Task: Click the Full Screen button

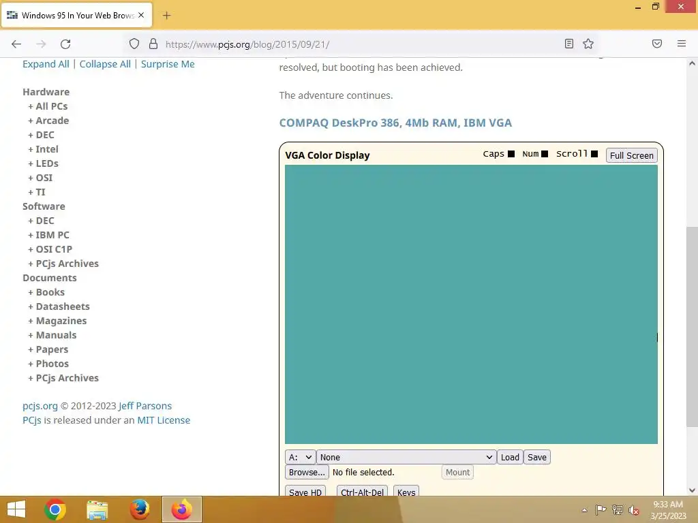Action: (631, 156)
